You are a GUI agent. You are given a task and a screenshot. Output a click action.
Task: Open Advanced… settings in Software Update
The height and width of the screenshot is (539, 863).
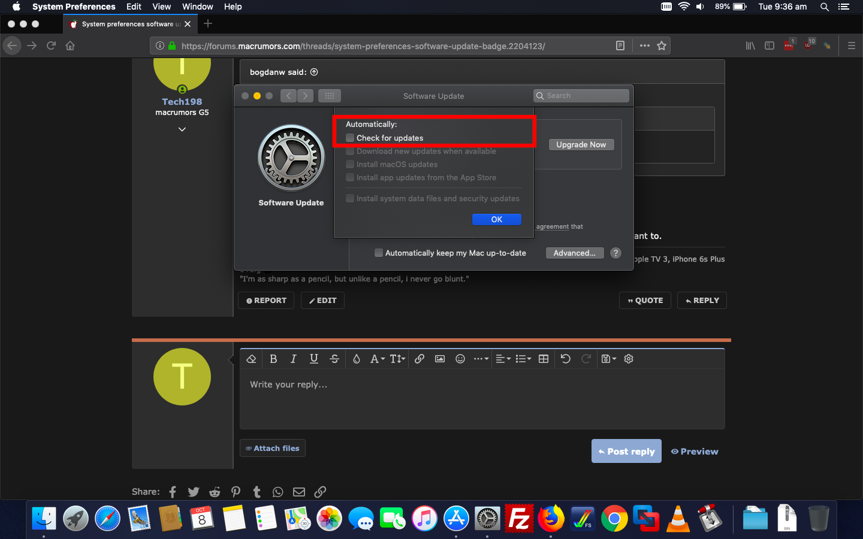coord(575,253)
